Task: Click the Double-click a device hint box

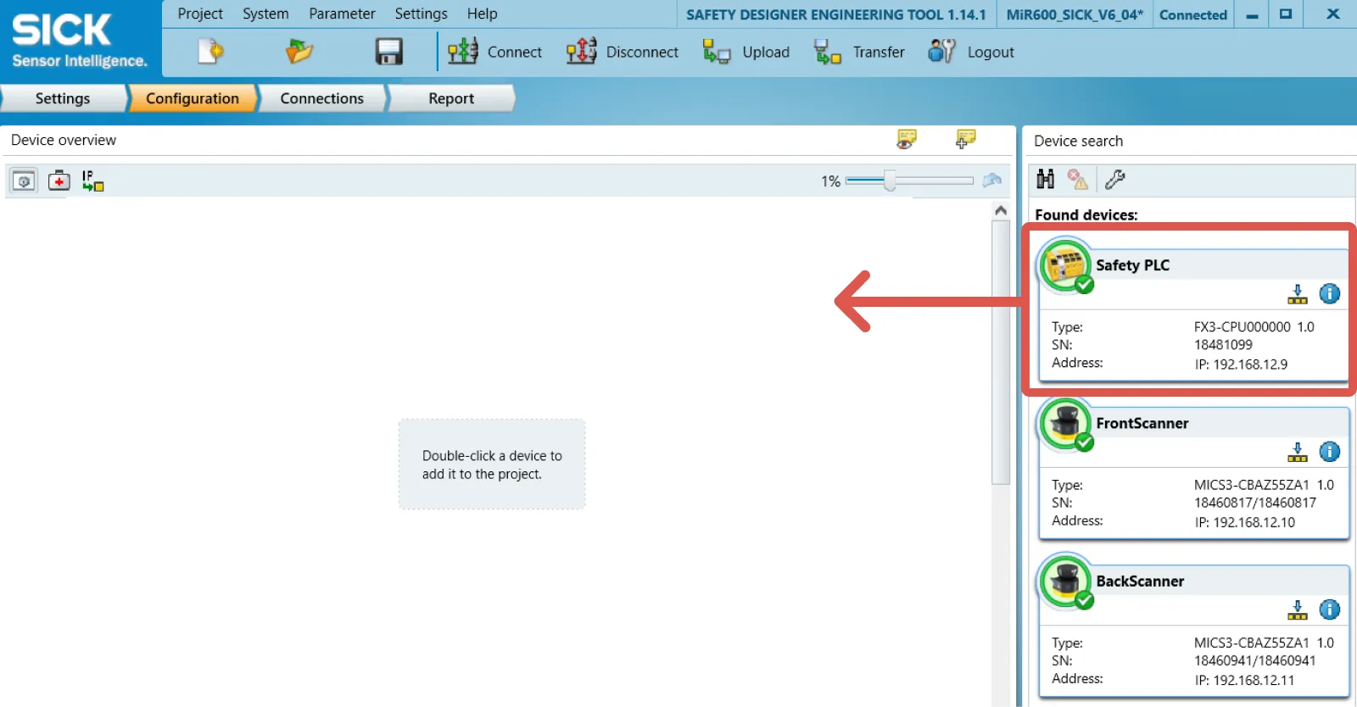Action: point(492,464)
